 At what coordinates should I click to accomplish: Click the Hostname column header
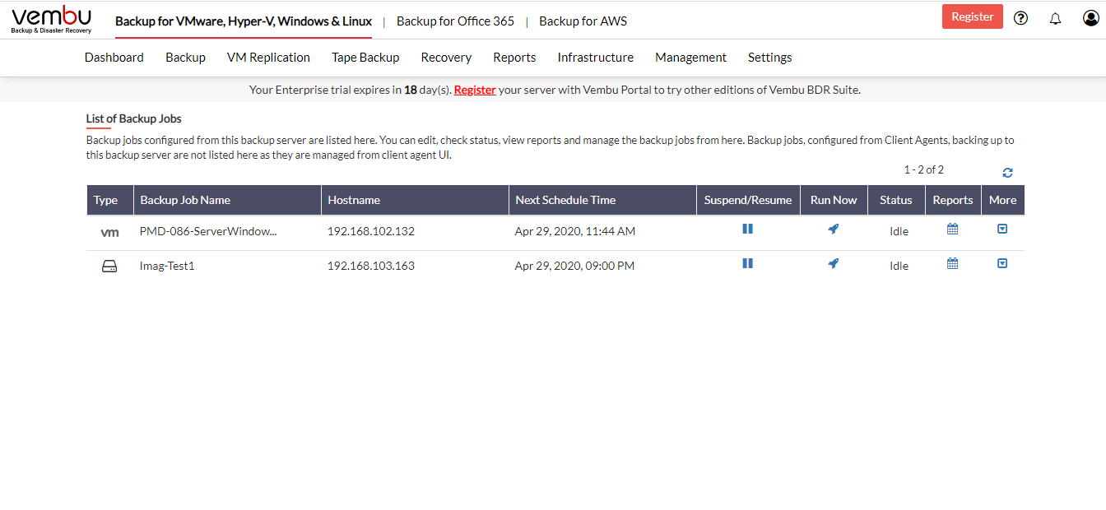[415, 200]
